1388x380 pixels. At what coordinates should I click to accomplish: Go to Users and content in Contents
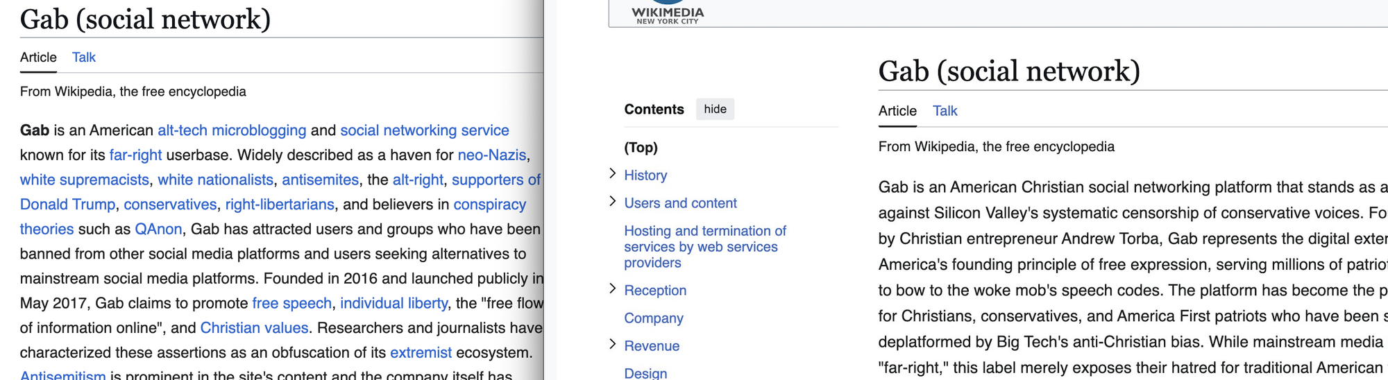[x=680, y=203]
